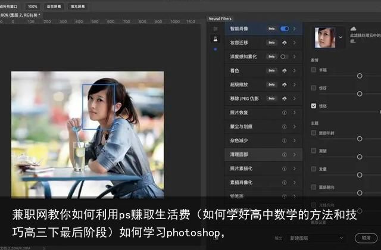Check the 幸福 expression checkbox
The width and height of the screenshot is (381, 250).
pyautogui.click(x=314, y=70)
